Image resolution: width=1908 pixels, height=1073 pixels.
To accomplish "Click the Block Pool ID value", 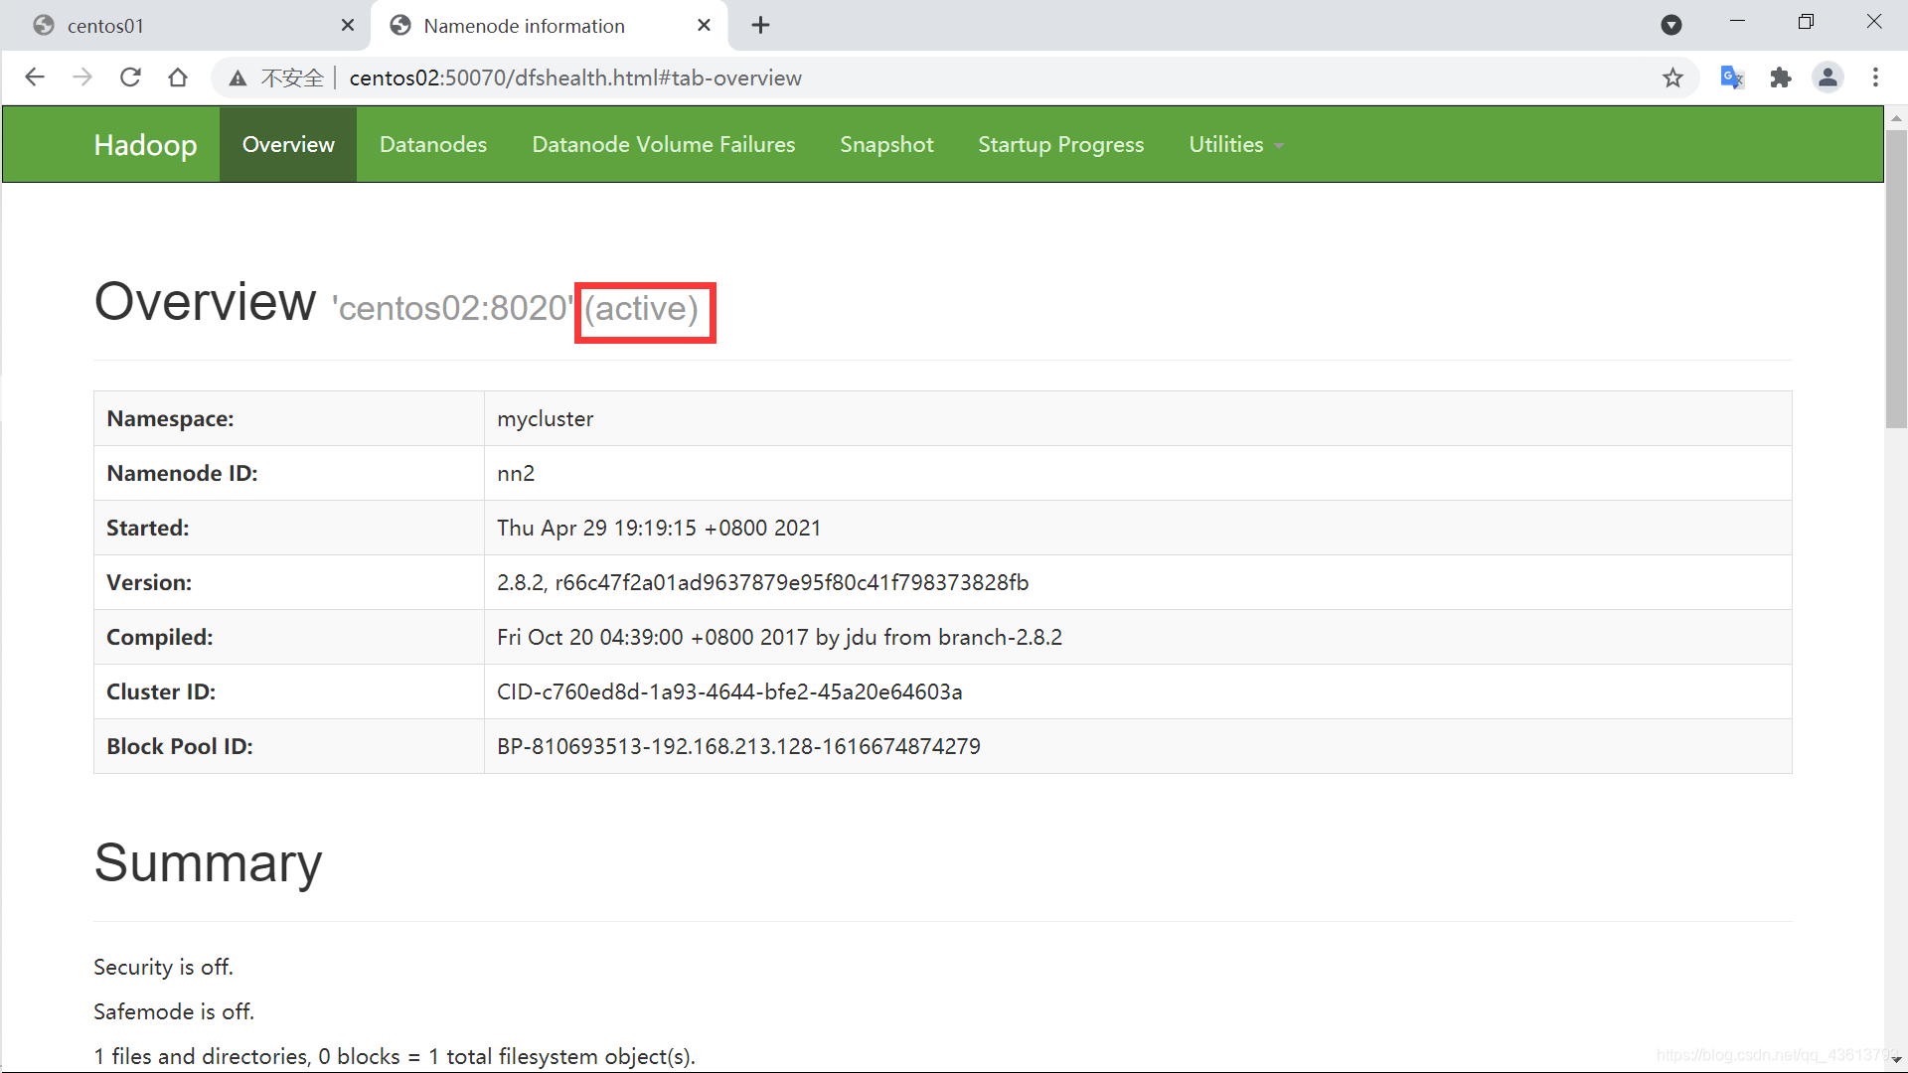I will (x=738, y=747).
